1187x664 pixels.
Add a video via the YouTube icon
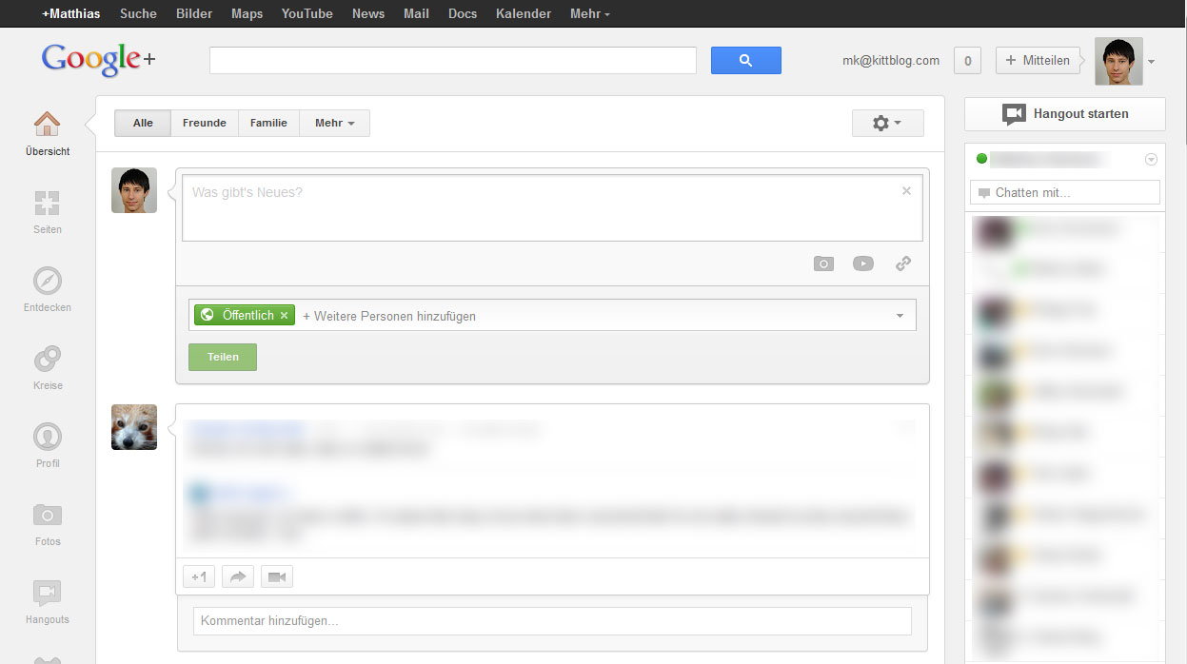(x=862, y=264)
